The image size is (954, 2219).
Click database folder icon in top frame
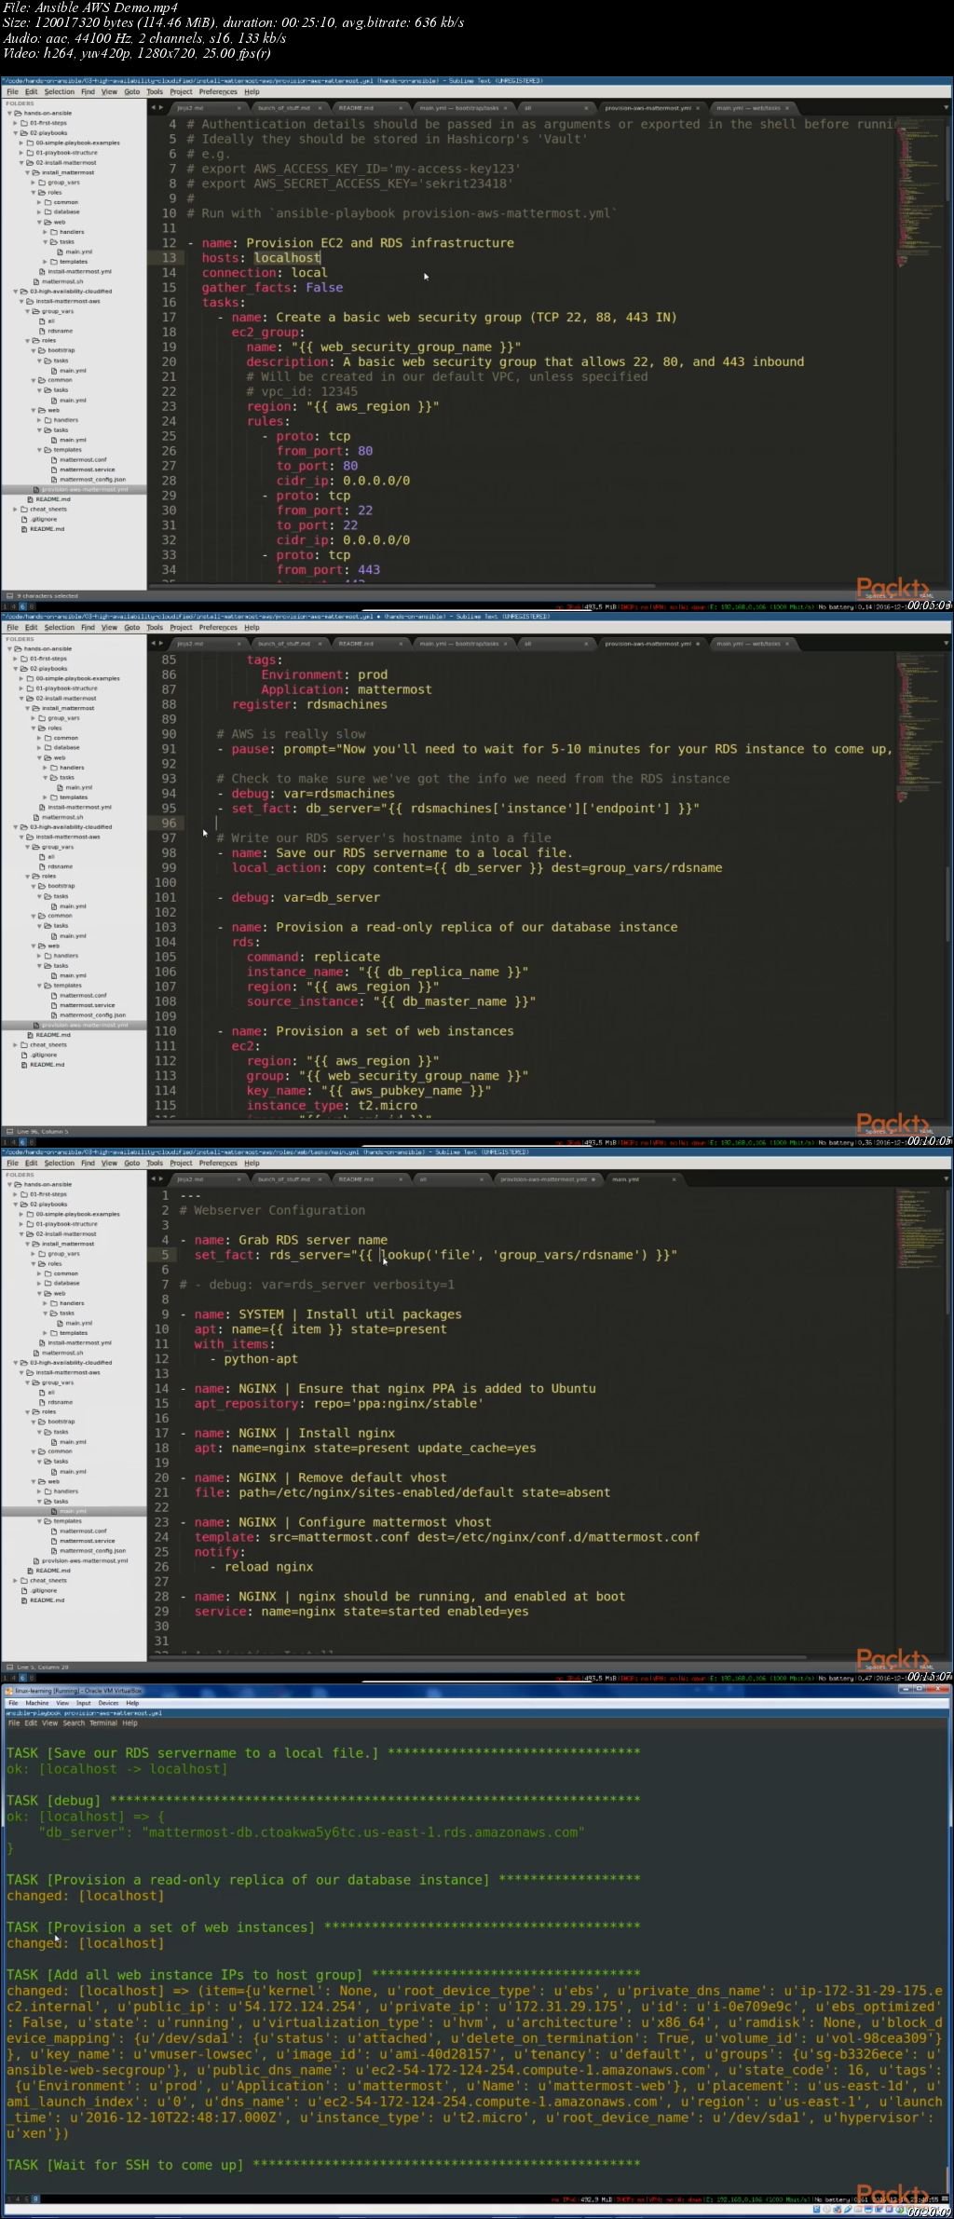48,212
